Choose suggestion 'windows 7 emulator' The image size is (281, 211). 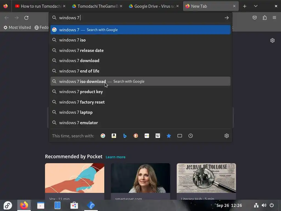(x=140, y=123)
